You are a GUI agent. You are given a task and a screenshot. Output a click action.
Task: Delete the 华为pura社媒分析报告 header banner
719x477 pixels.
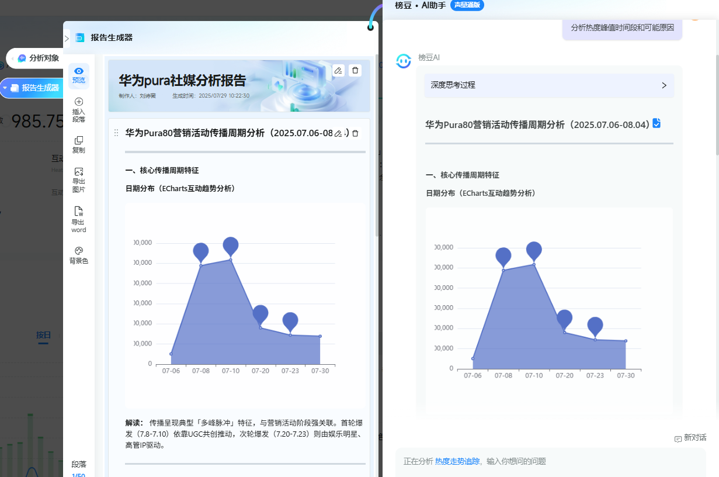coord(355,71)
